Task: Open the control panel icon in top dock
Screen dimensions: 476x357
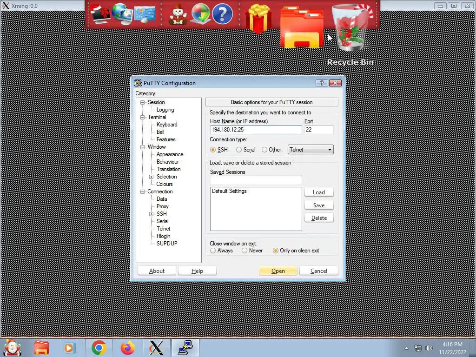Action: [x=145, y=14]
